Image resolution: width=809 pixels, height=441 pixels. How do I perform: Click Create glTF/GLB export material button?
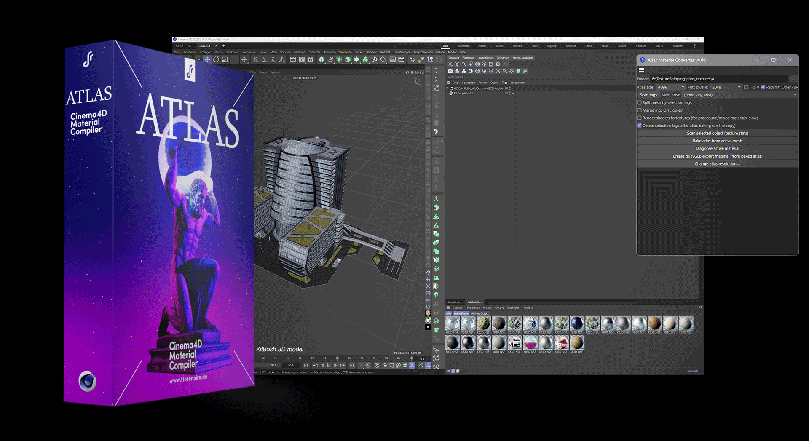tap(718, 156)
